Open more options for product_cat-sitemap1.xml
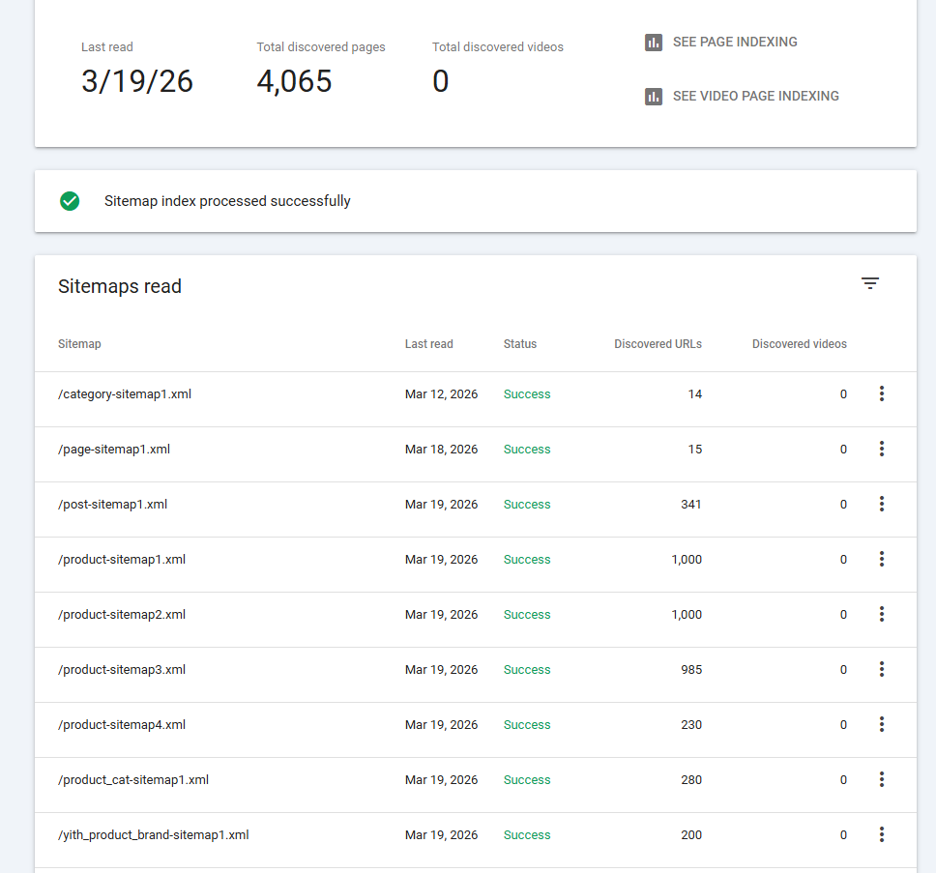This screenshot has width=936, height=873. [881, 779]
